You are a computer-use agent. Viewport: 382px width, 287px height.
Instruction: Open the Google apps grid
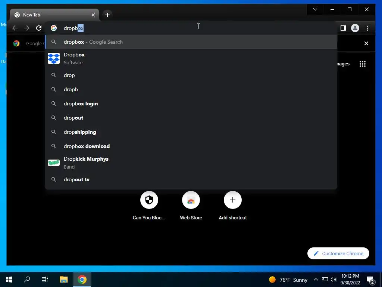tap(363, 64)
